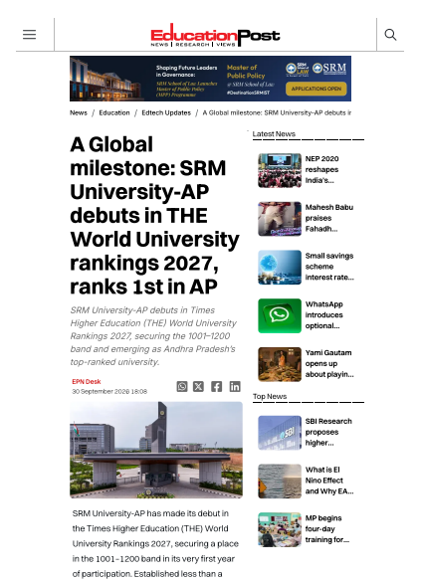This screenshot has width=421, height=582.
Task: Click the italic article summary text
Action: (x=153, y=336)
